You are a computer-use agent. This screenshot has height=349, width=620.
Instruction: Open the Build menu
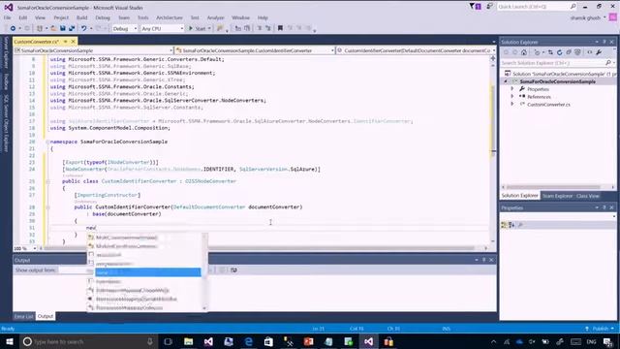coord(81,17)
